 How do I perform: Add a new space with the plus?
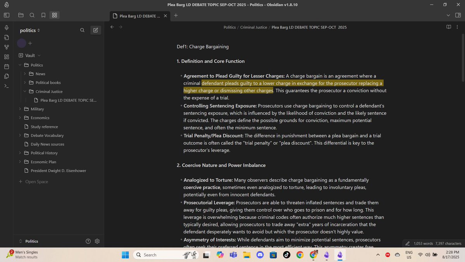tap(30, 43)
